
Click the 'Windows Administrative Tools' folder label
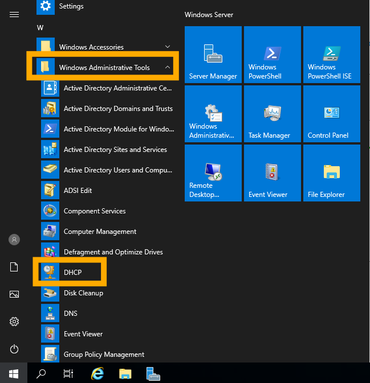104,67
